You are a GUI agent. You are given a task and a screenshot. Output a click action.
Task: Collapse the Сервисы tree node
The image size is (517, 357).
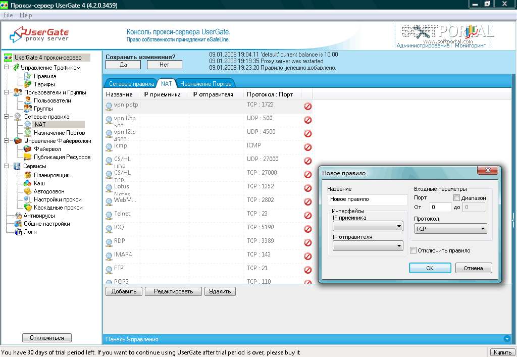tap(6, 166)
